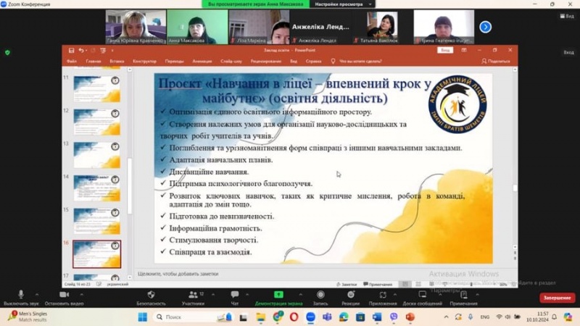This screenshot has width=580, height=326.
Task: Click the red Завершение button
Action: click(558, 298)
